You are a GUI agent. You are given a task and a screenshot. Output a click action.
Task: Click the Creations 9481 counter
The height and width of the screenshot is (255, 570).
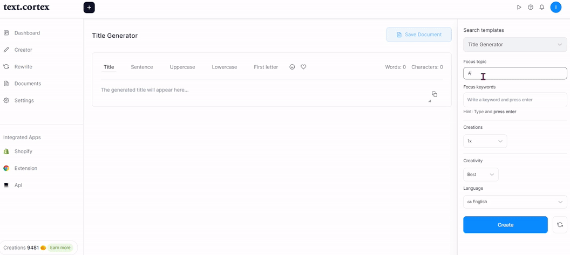(x=21, y=248)
